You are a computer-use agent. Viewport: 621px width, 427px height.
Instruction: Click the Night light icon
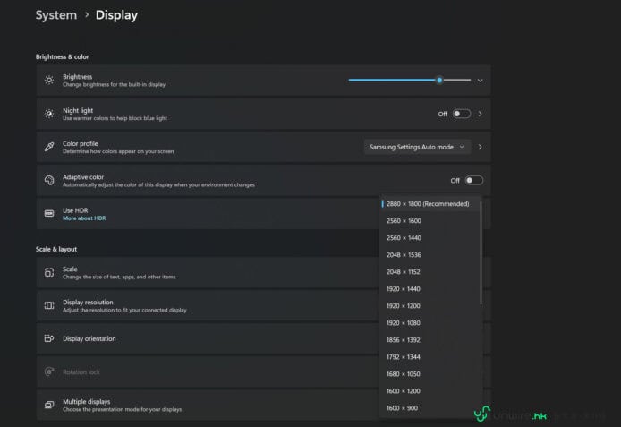[x=49, y=114]
